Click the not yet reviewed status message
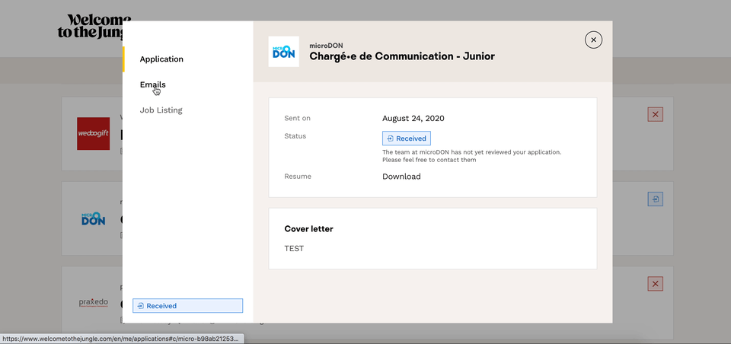Screen dimensions: 731x344 click(471, 156)
